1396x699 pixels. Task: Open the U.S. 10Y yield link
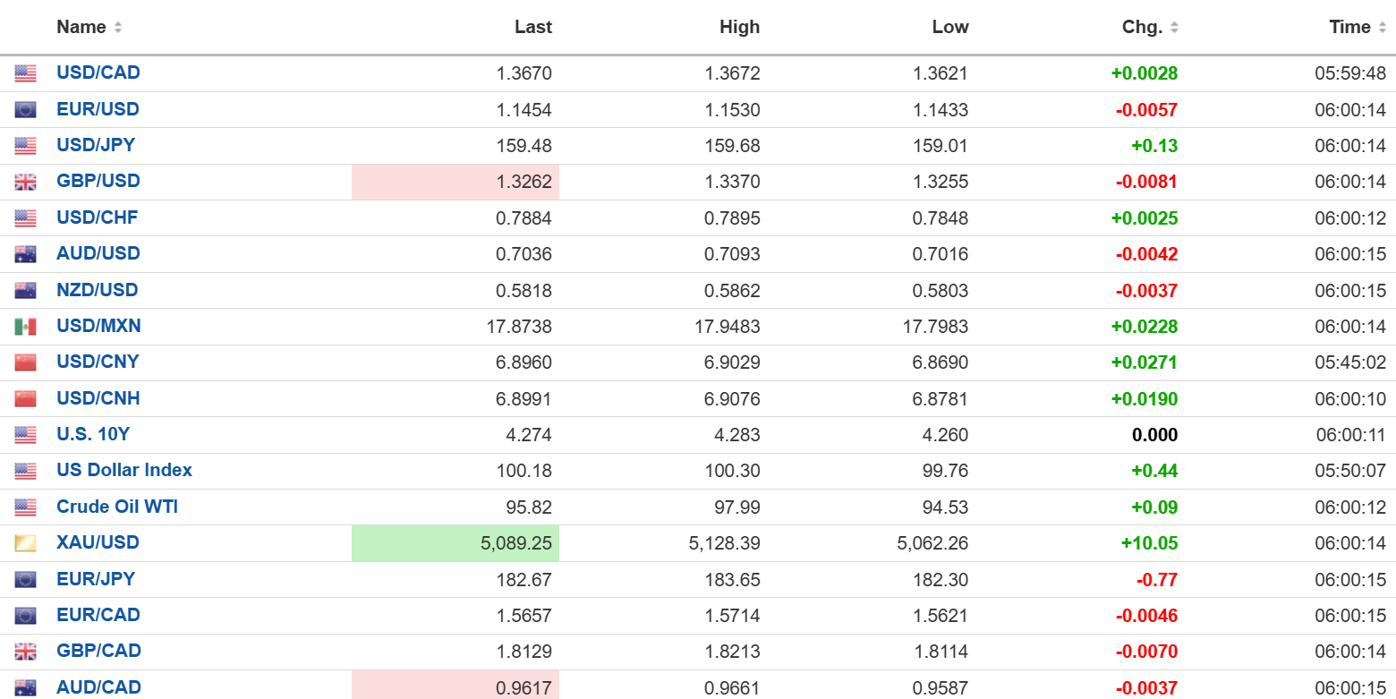pyautogui.click(x=93, y=434)
